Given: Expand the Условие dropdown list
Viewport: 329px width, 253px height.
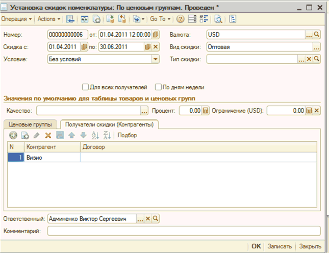Looking at the screenshot, I should coord(156,59).
